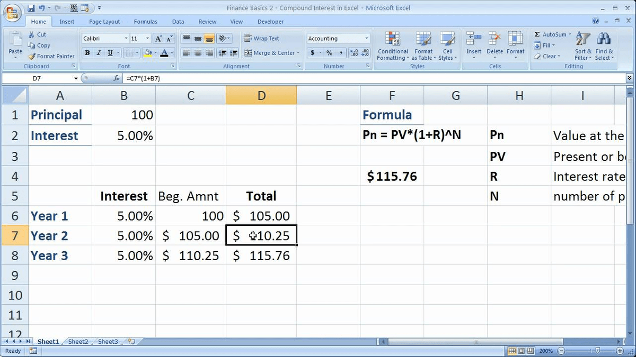This screenshot has width=636, height=357.
Task: Open the Sheet2 worksheet tab
Action: pyautogui.click(x=77, y=342)
